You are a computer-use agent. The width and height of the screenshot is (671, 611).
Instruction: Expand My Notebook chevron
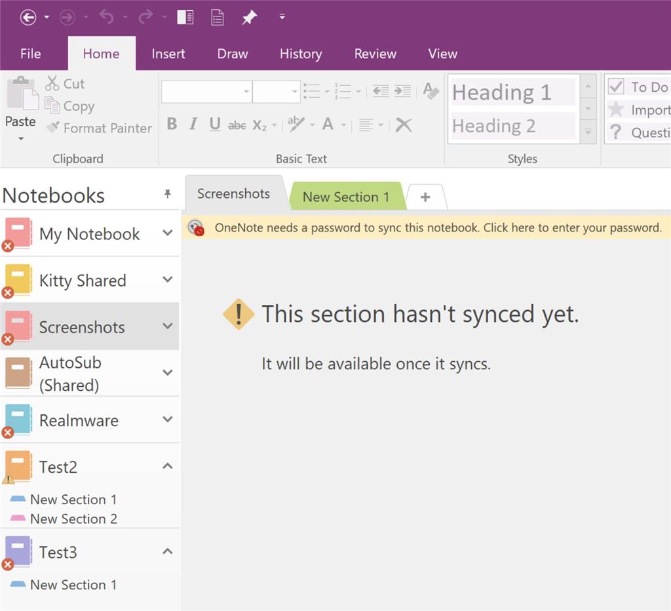(x=168, y=233)
